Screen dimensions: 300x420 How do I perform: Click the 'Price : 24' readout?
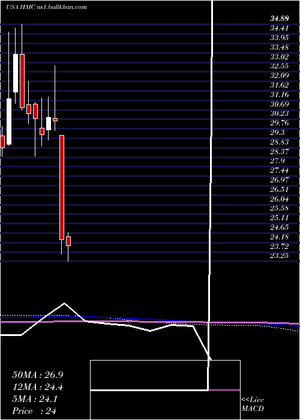pyautogui.click(x=34, y=411)
